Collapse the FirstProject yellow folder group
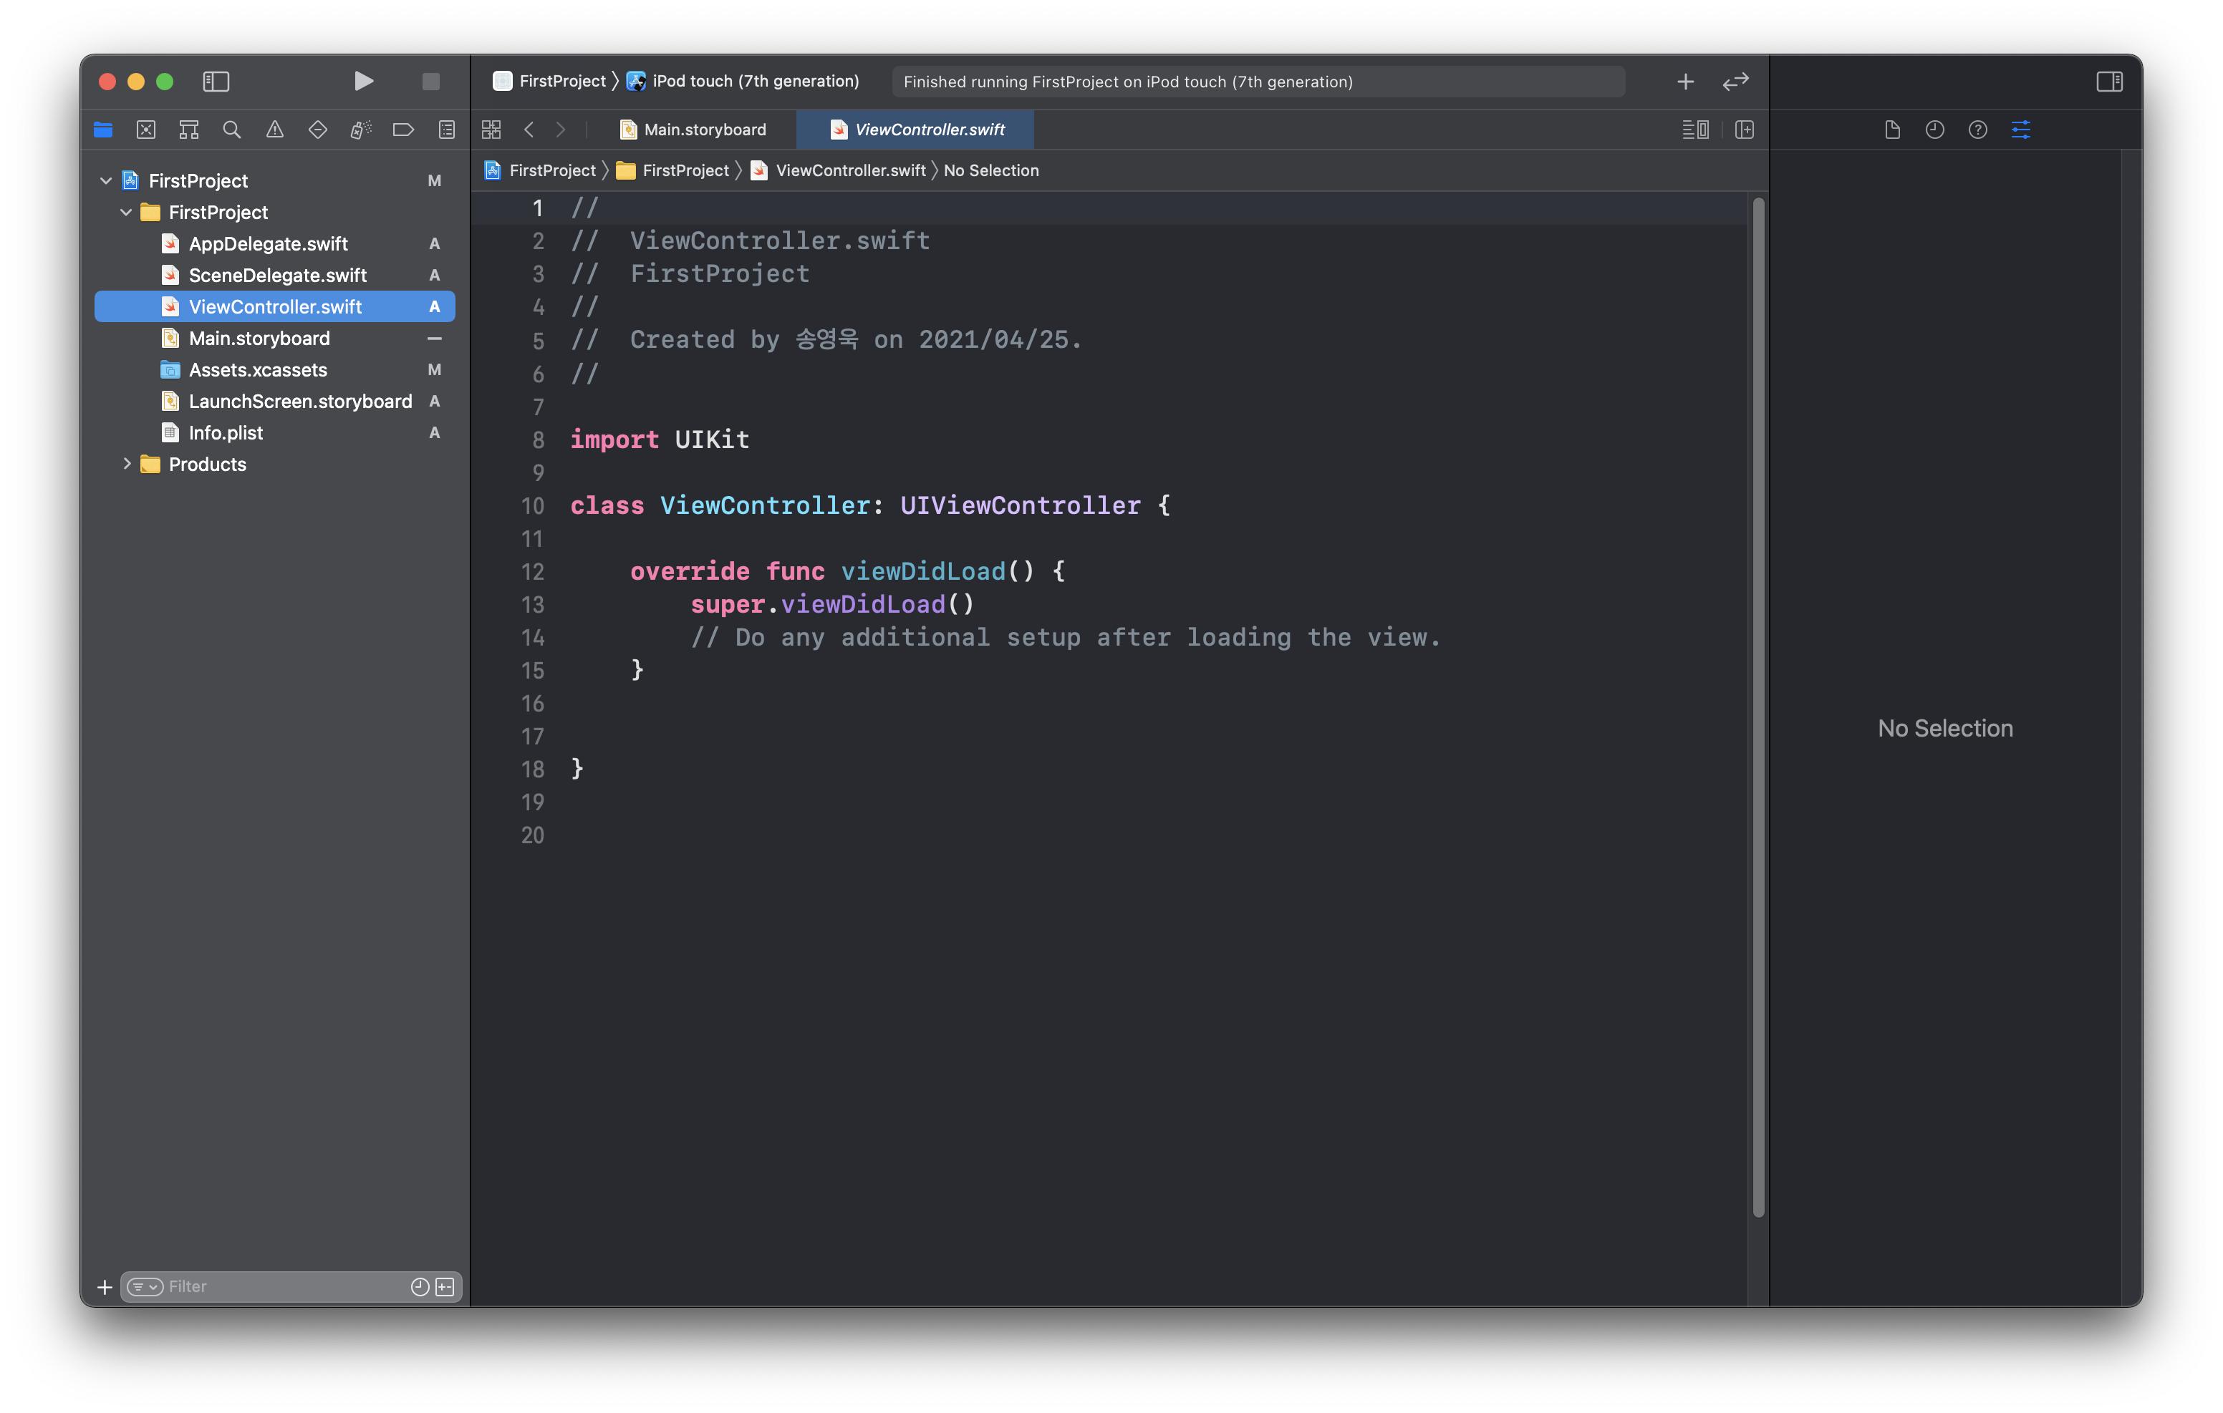2223x1413 pixels. [x=127, y=213]
